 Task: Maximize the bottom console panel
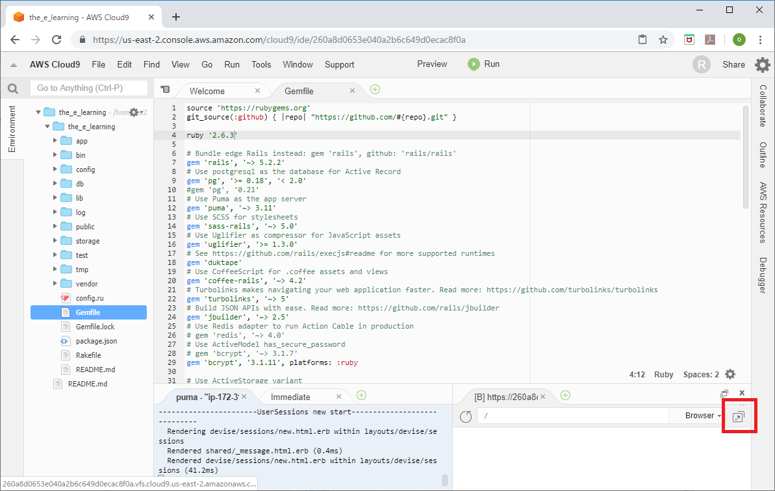coord(724,394)
